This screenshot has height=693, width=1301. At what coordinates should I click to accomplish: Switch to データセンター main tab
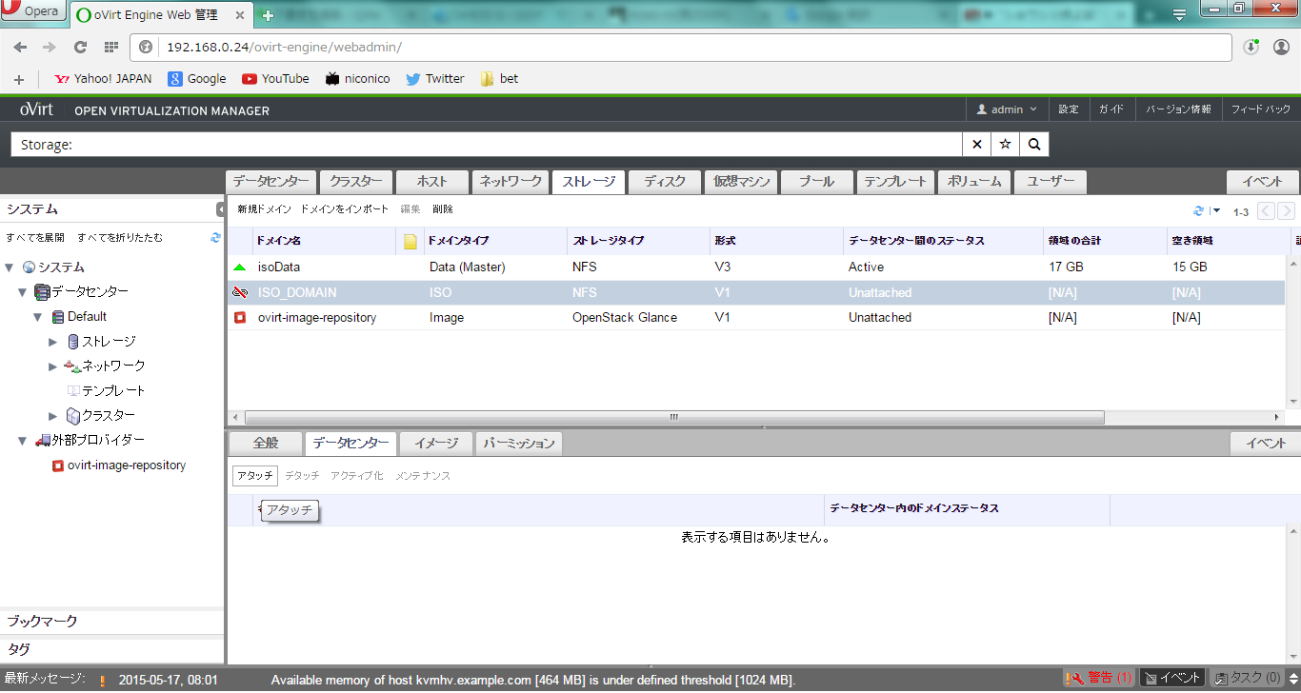271,182
